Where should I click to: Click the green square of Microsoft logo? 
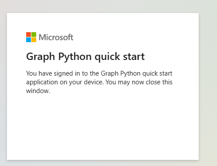(x=34, y=34)
